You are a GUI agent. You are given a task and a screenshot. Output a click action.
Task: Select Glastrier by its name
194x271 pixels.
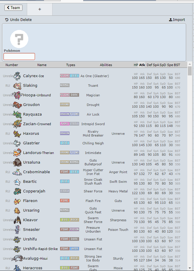pyautogui.click(x=31, y=143)
